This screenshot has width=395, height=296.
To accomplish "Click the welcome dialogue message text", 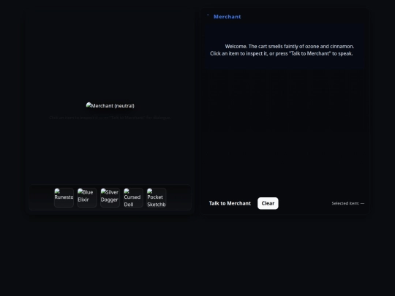I will pyautogui.click(x=282, y=50).
